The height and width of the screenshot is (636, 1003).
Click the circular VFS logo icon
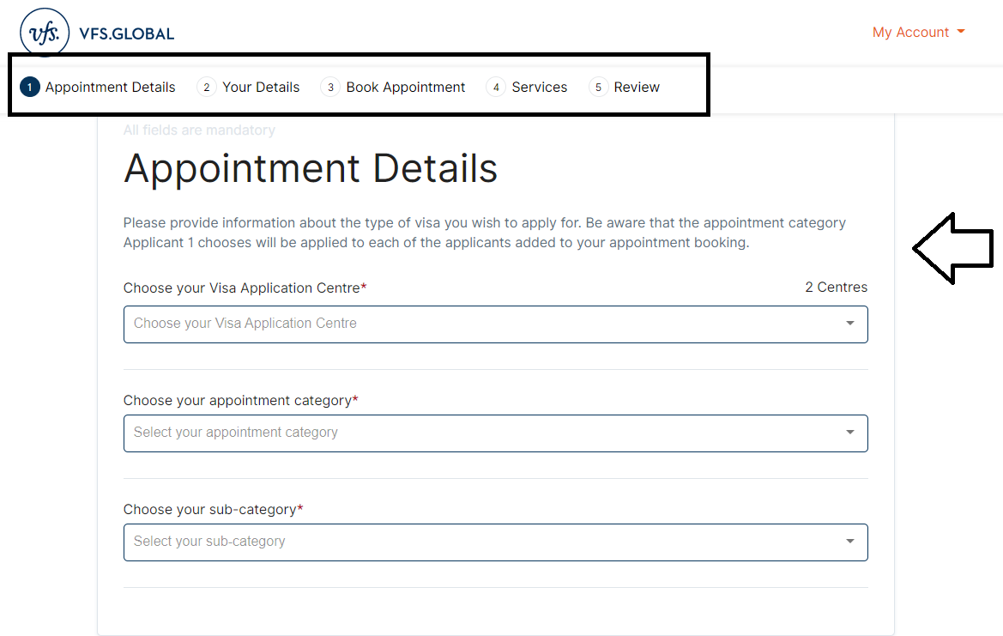click(x=45, y=33)
